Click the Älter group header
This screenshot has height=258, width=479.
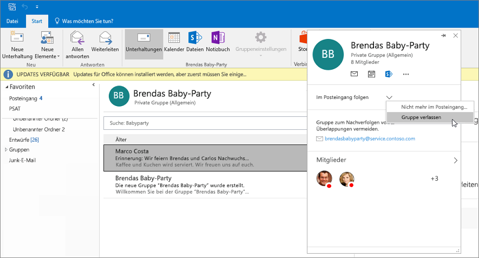pos(205,140)
